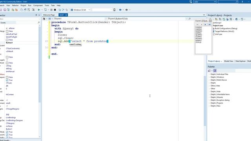Click the Run Without Debugging icon
The width and height of the screenshot is (251, 141).
(45, 10)
